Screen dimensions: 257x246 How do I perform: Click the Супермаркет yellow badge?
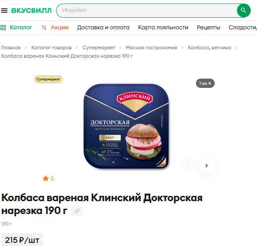(48, 79)
